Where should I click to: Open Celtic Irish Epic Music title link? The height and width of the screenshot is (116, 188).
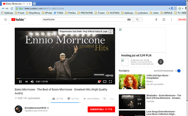(158, 77)
